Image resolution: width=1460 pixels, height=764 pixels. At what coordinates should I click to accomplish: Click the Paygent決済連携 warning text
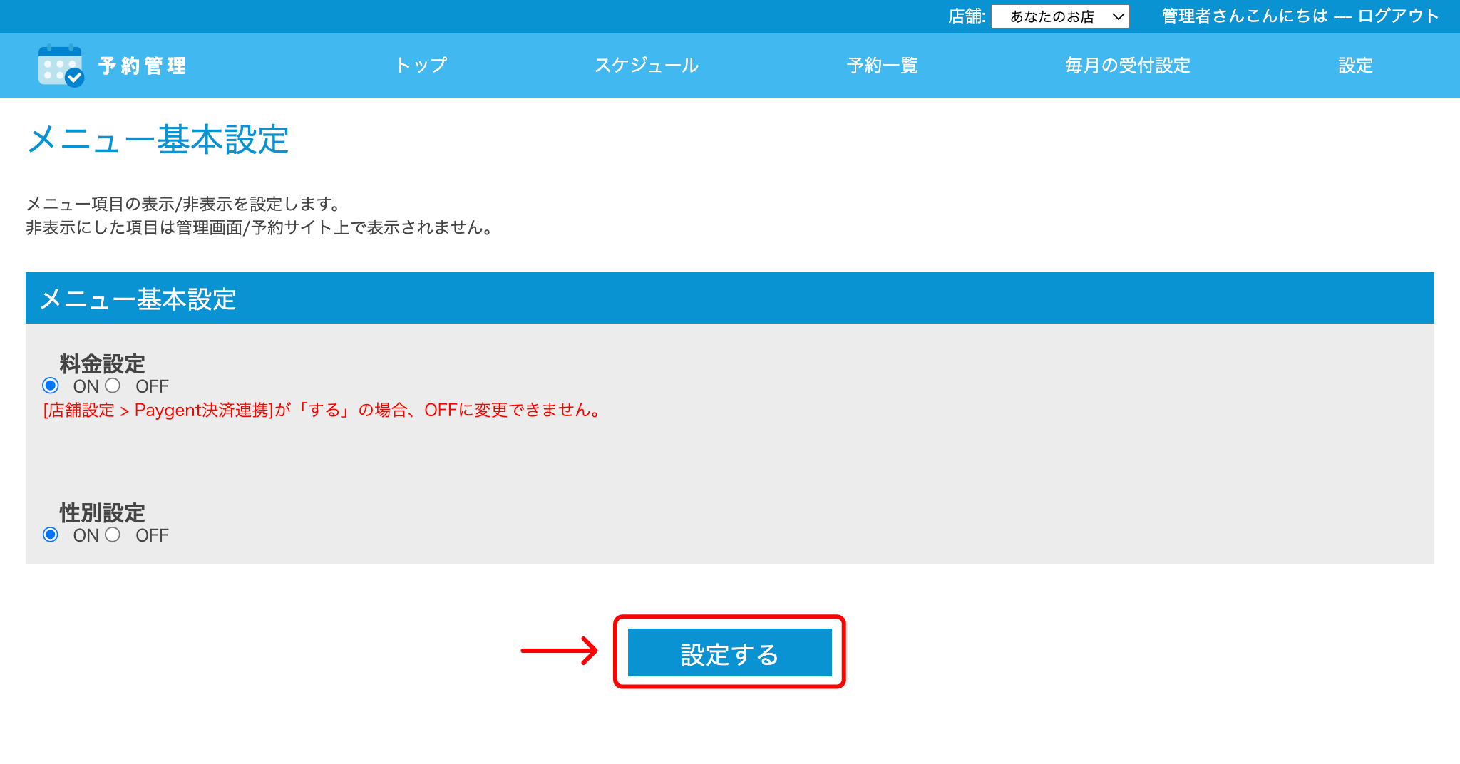tap(320, 410)
